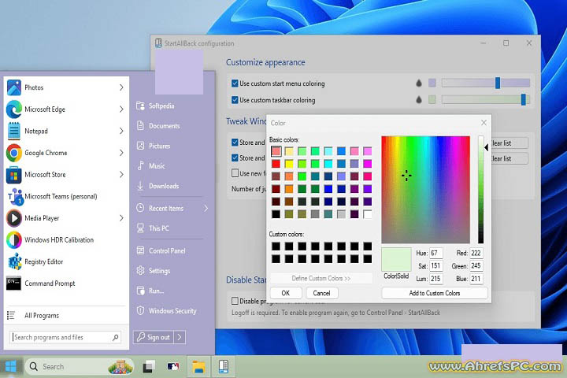Expand Microsoft Edge jump list arrow
This screenshot has height=378, width=567.
point(121,109)
